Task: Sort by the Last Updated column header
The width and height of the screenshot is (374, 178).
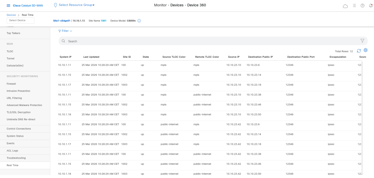Action: click(91, 57)
